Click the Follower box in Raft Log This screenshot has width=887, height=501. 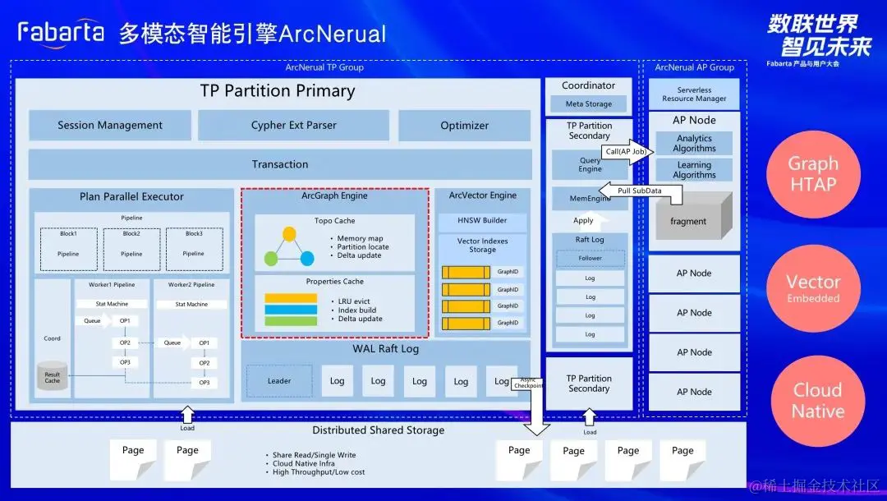pos(590,259)
